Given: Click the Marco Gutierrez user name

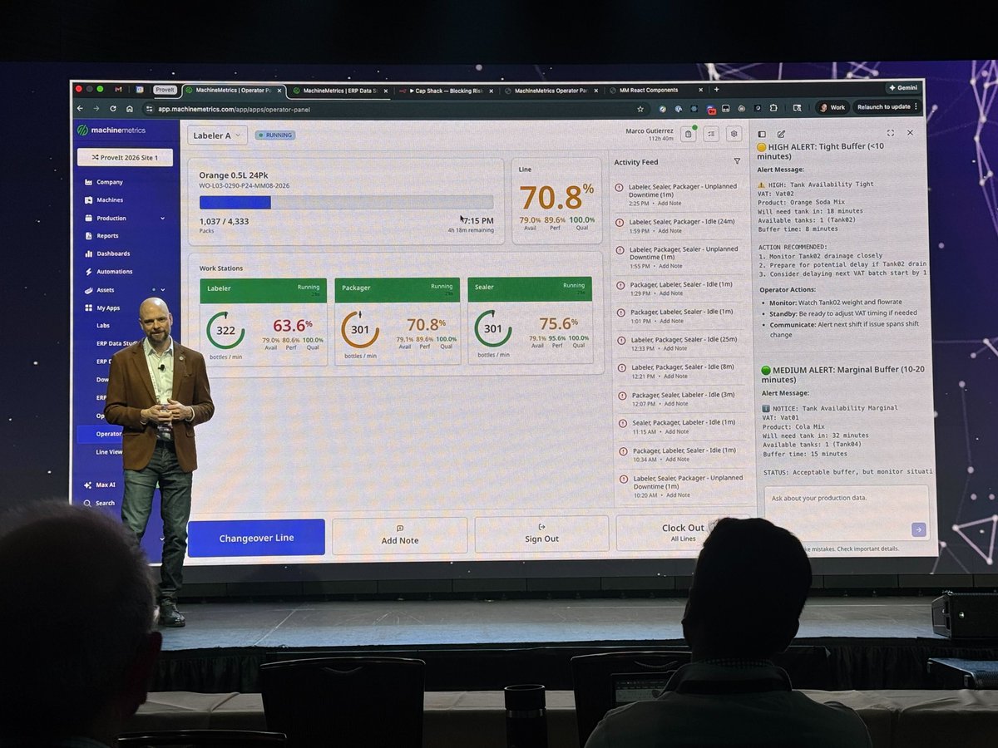Looking at the screenshot, I should tap(649, 130).
